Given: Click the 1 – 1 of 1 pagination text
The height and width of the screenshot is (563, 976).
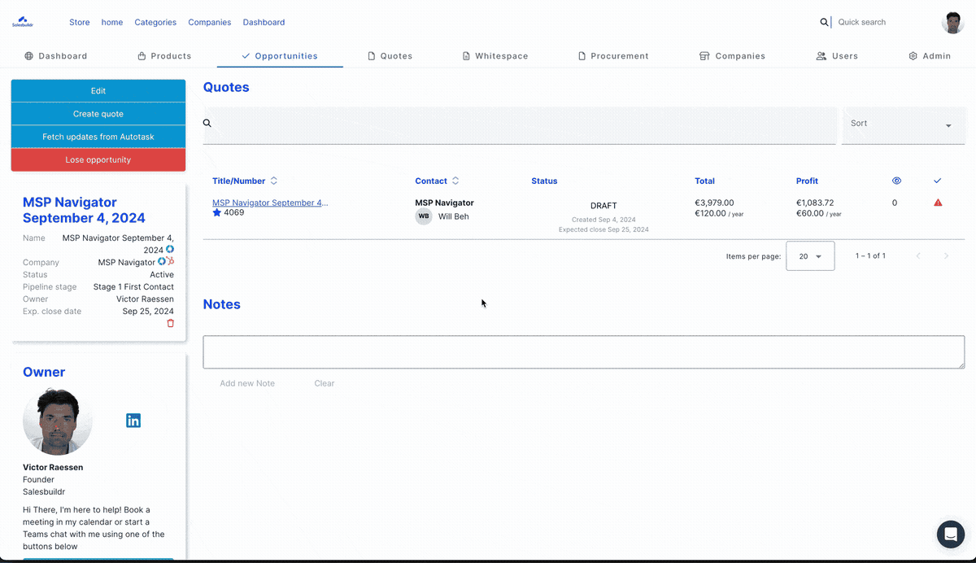Looking at the screenshot, I should pos(870,255).
